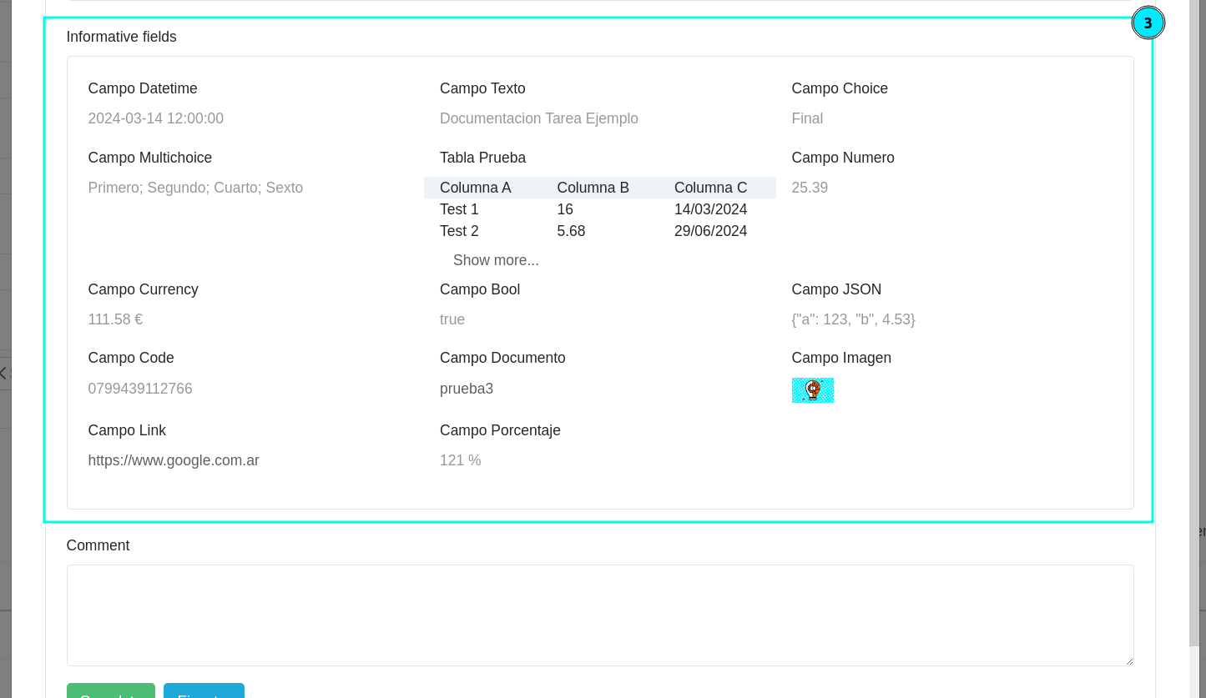Open the google.com.ar link
The height and width of the screenshot is (698, 1206).
[x=174, y=460]
